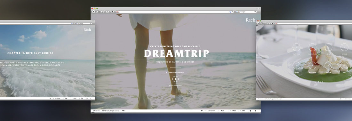
Task: Go to home page via house icon
Action: click(x=112, y=12)
